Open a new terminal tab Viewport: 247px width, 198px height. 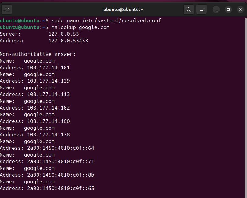pyautogui.click(x=7, y=9)
